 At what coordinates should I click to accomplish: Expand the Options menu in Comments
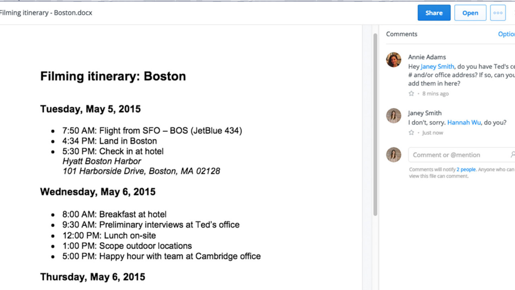[506, 34]
